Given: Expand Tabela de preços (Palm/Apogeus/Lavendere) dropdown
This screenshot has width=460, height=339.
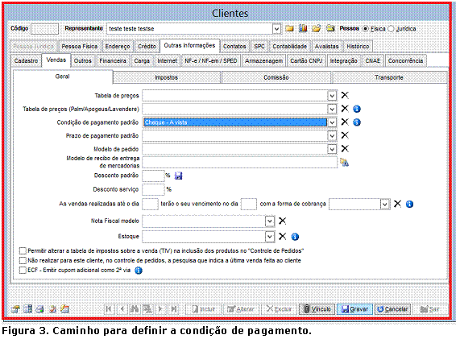Looking at the screenshot, I should [332, 109].
